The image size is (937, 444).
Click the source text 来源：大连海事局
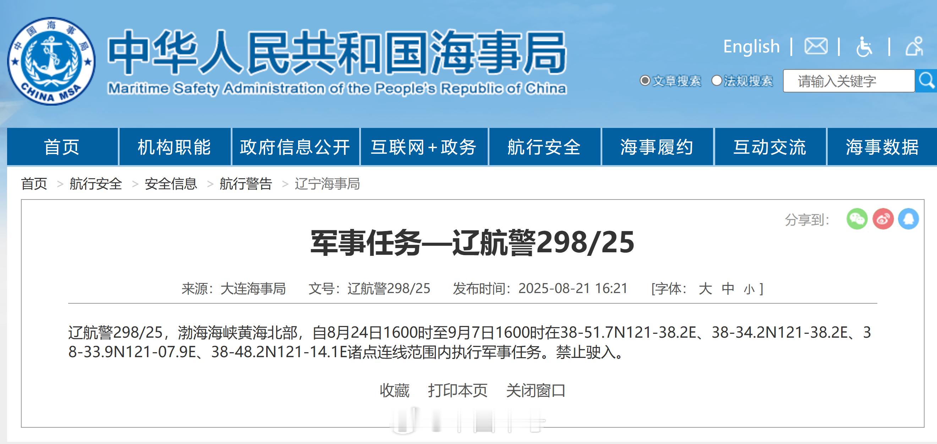coord(234,289)
